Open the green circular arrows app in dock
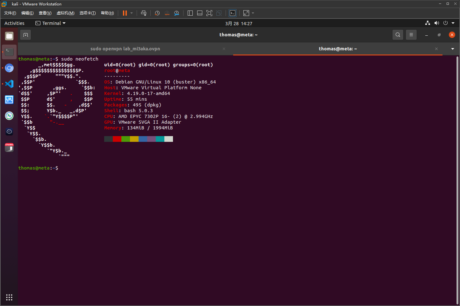 coord(9,116)
